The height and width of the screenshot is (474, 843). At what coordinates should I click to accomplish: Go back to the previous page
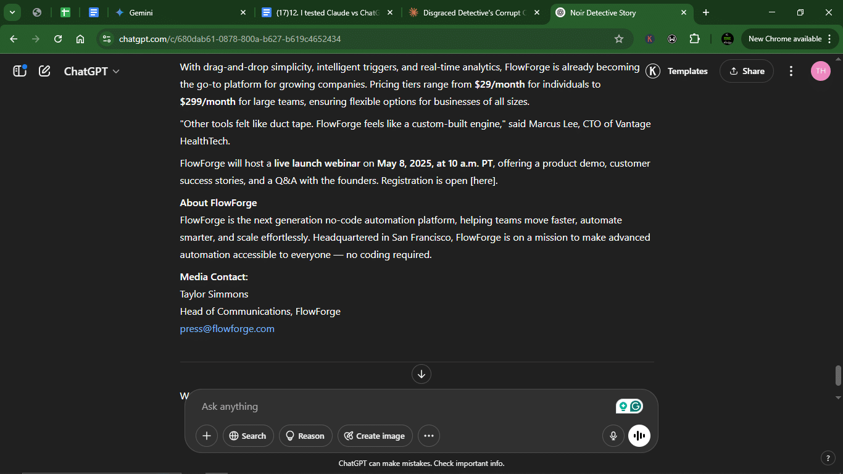point(14,39)
